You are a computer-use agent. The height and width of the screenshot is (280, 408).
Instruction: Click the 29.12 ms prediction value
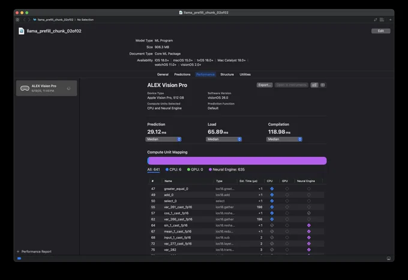(x=157, y=132)
